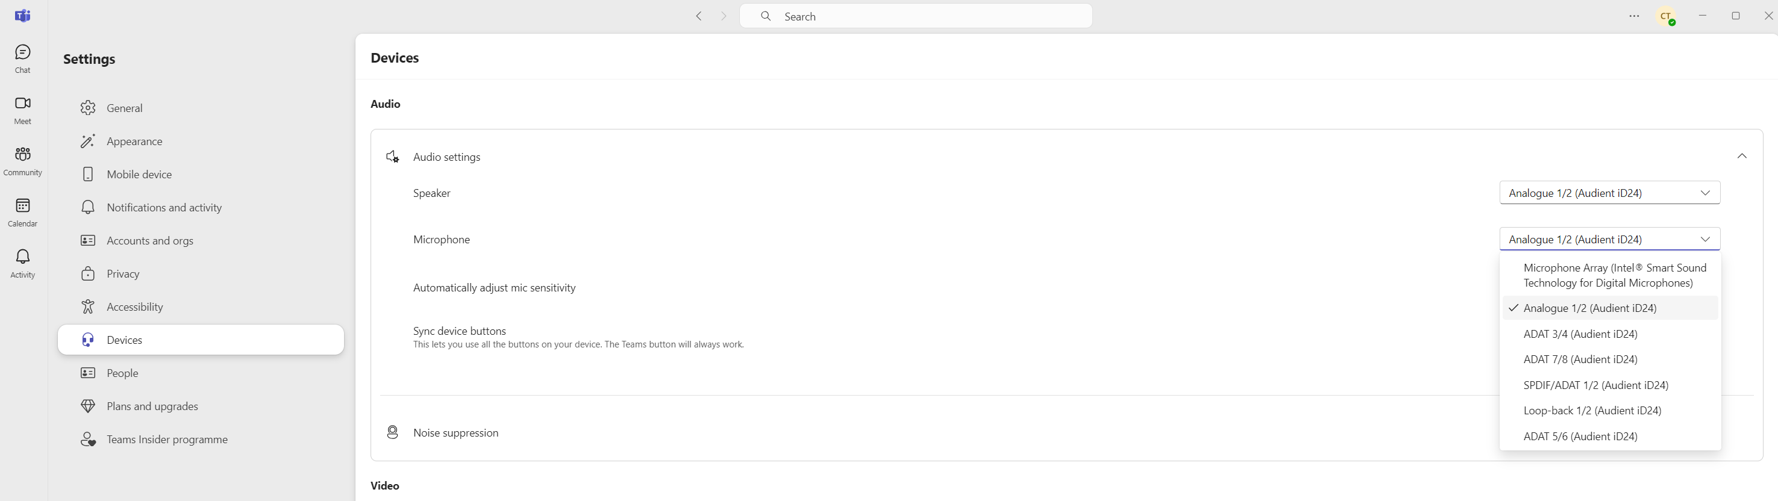Click the Speaker label
This screenshot has height=501, width=1778.
coord(432,193)
